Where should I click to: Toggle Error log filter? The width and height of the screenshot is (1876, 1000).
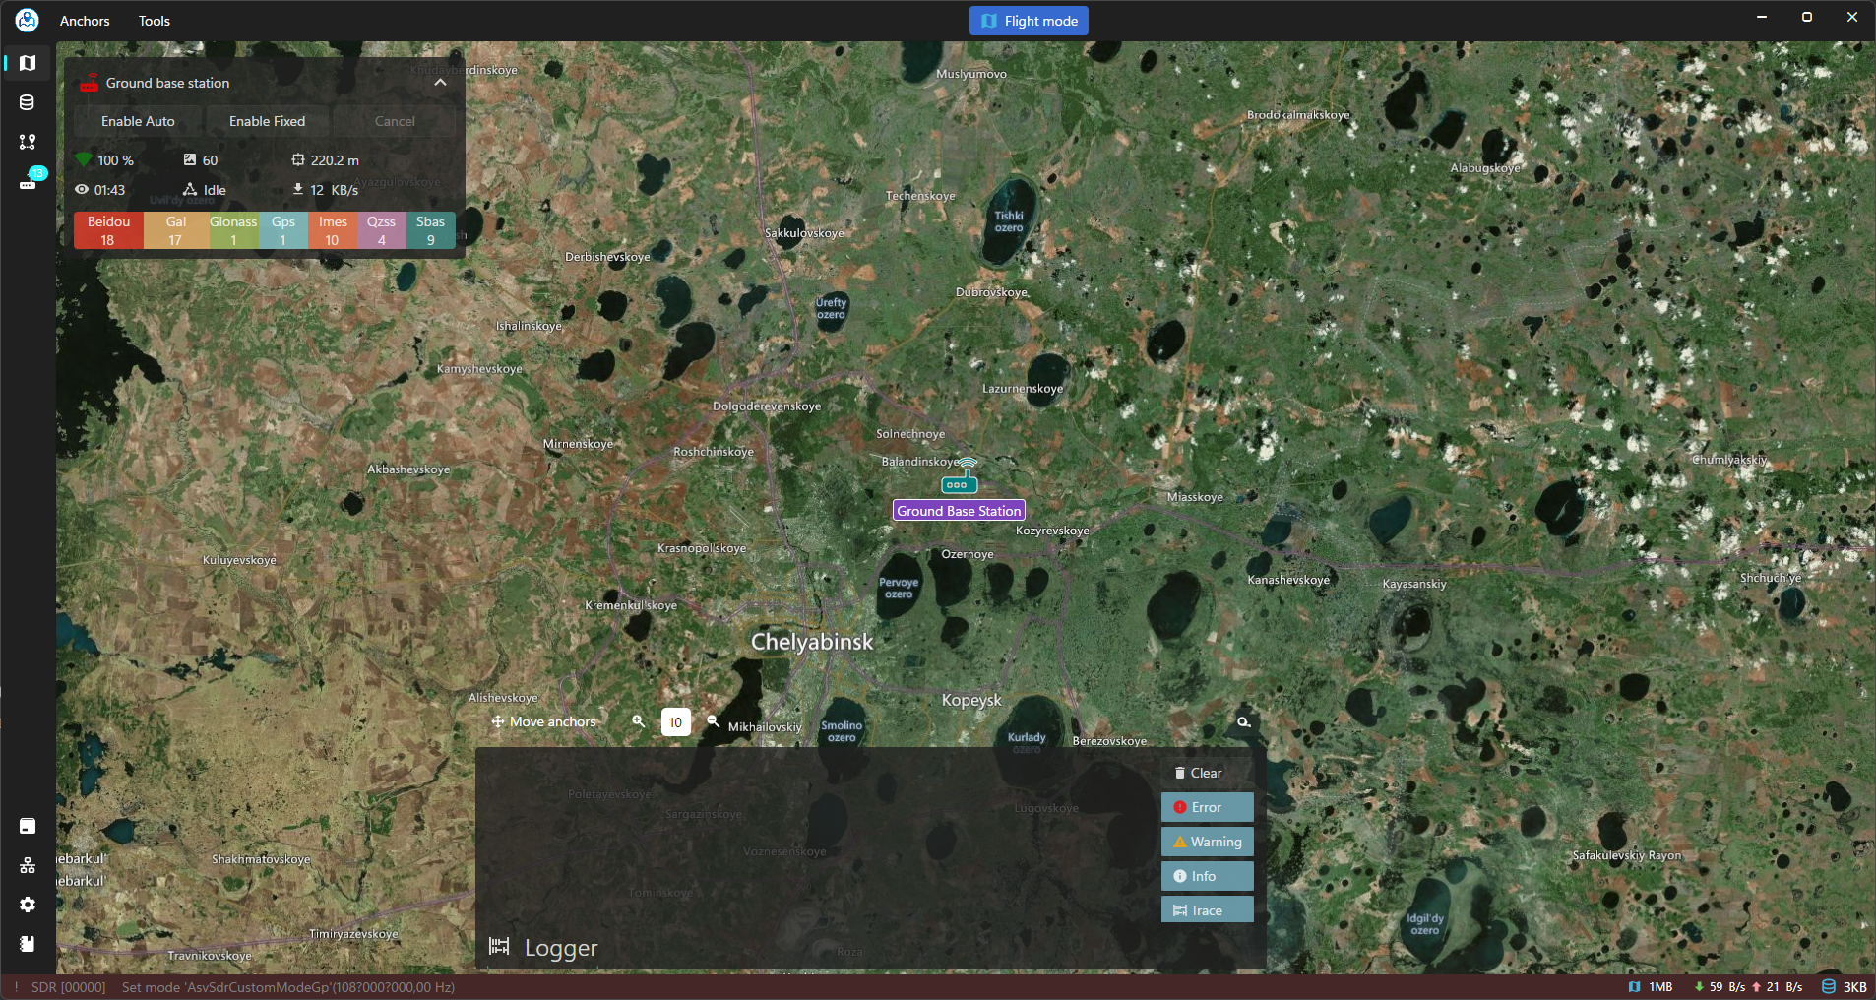(1207, 807)
